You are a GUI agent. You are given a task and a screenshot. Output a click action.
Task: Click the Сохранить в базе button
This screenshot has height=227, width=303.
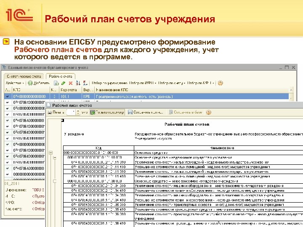(x=185, y=112)
